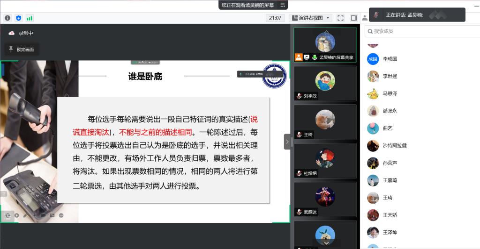The width and height of the screenshot is (480, 249).
Task: Click the slide's three-dots more icon
Action: click(61, 215)
